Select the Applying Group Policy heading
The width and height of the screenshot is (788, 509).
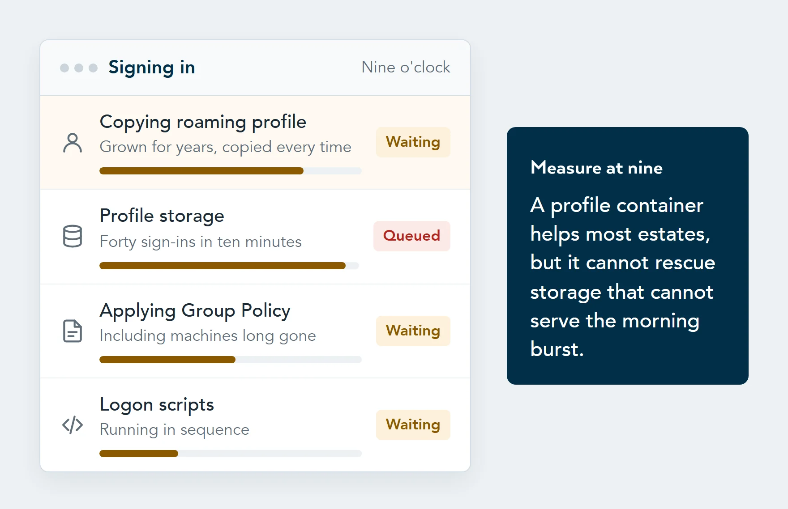[x=195, y=311]
